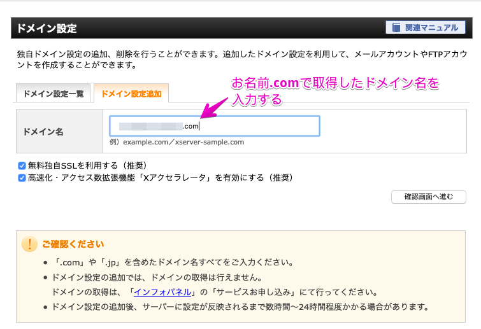The image size is (481, 329).
Task: Click the example.com／xserver-sample.com hint text
Action: (176, 142)
